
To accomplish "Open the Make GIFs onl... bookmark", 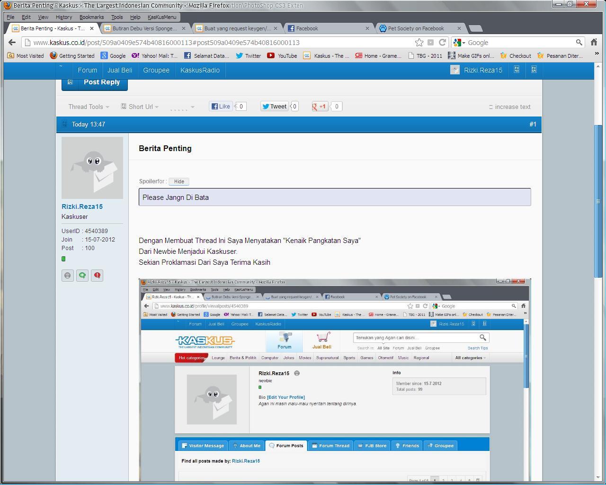I will coord(471,55).
